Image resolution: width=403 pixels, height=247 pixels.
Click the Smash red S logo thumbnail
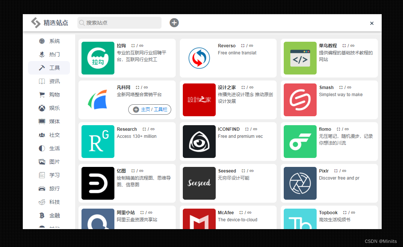pyautogui.click(x=300, y=100)
